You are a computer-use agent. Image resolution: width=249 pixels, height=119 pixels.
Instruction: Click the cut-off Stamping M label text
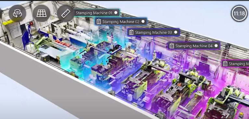coord(239,64)
